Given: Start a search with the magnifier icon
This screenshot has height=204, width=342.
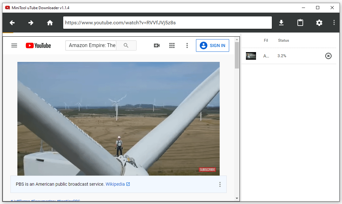Looking at the screenshot, I should click(x=126, y=45).
